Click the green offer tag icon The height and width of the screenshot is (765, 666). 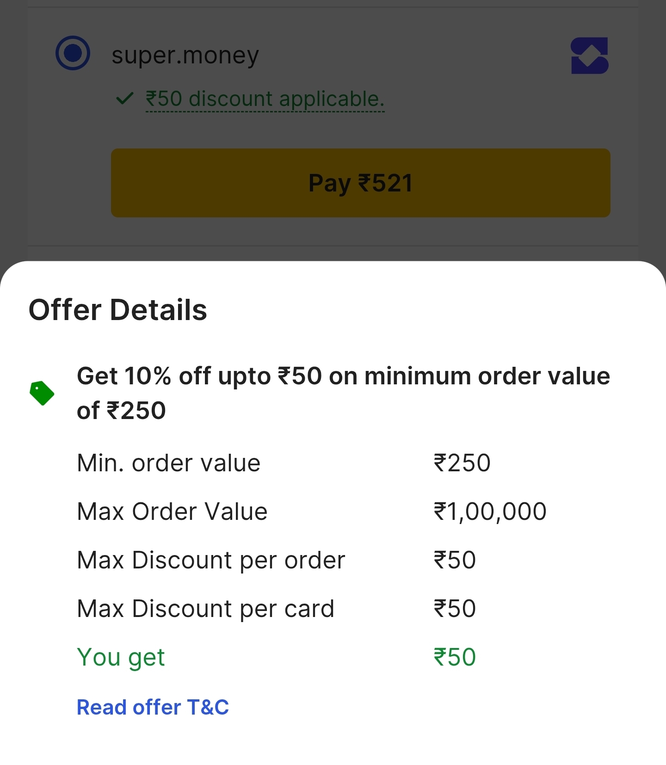pyautogui.click(x=42, y=393)
